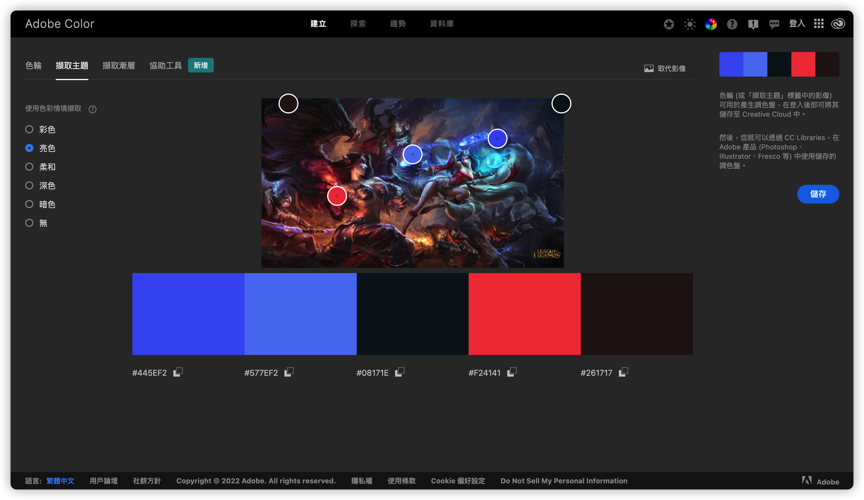The image size is (864, 500).
Task: Open the Adobe apps grid menu
Action: click(x=819, y=24)
